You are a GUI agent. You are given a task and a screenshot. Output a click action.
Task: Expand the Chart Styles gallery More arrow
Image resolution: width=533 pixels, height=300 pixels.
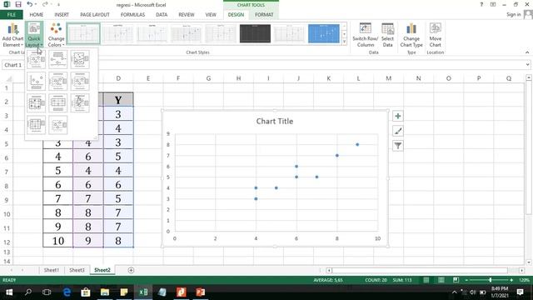344,42
